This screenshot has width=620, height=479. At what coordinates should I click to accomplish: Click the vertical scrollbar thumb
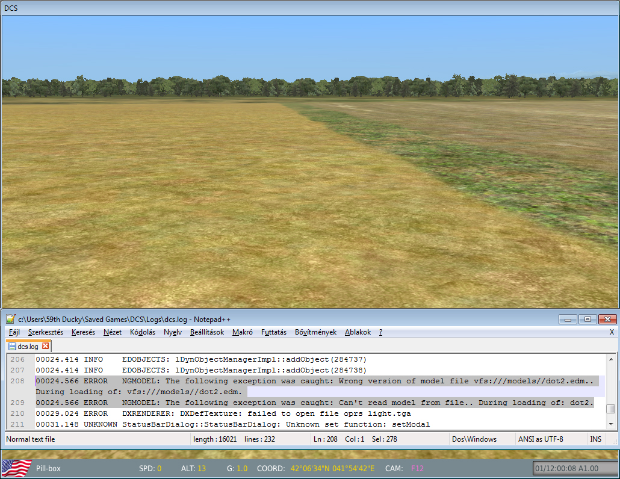point(611,408)
